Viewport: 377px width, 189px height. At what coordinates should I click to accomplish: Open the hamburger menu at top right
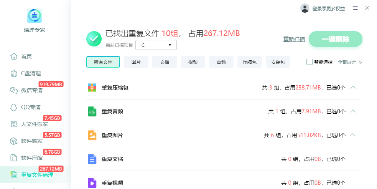pyautogui.click(x=356, y=8)
